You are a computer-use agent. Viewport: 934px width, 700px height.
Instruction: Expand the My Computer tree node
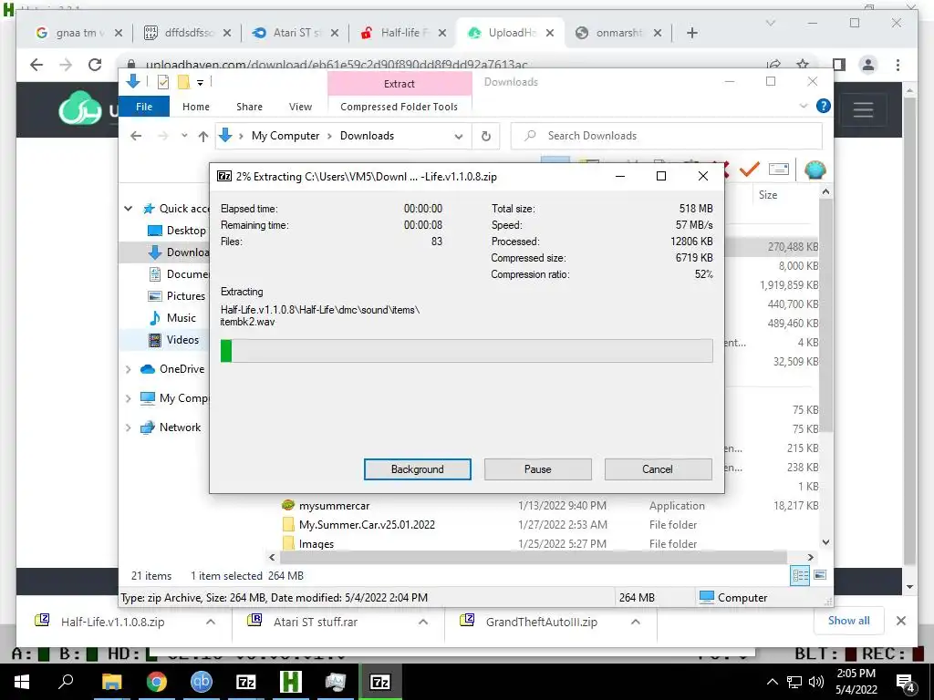click(x=128, y=398)
